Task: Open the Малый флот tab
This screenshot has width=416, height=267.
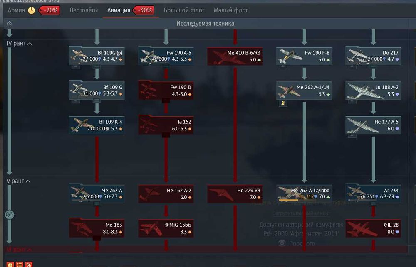Action: point(230,10)
